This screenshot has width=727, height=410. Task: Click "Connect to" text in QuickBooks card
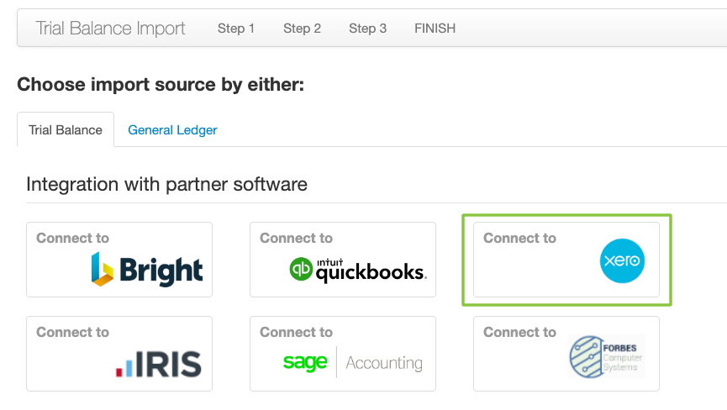click(297, 238)
